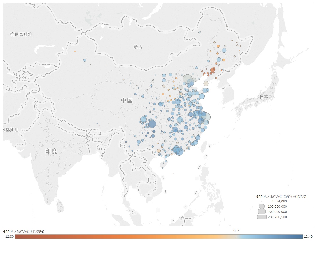Click the 200,000,000 size legend entry
This screenshot has height=253, width=317.
(277, 212)
